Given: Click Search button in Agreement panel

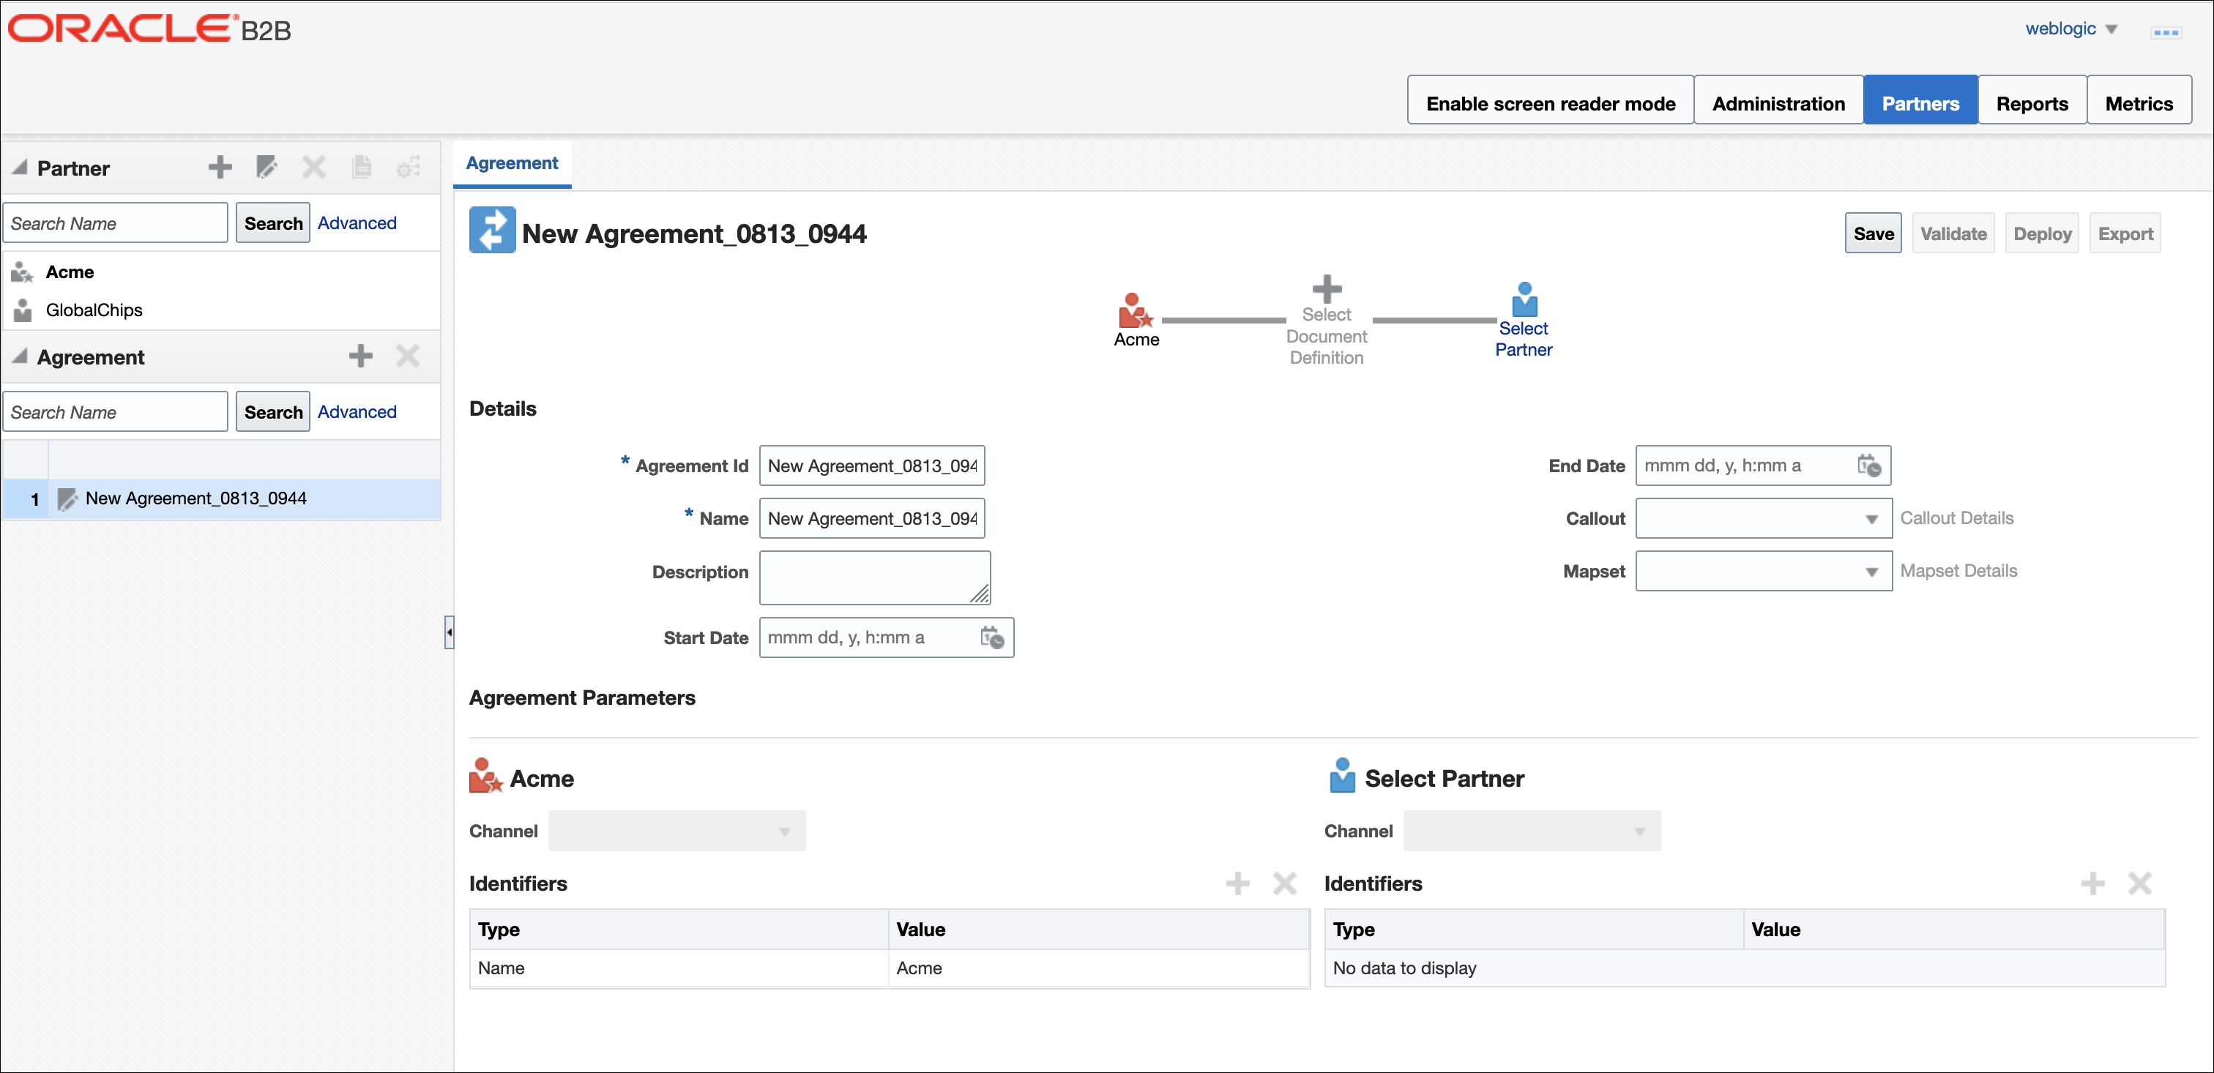Looking at the screenshot, I should click(x=273, y=412).
